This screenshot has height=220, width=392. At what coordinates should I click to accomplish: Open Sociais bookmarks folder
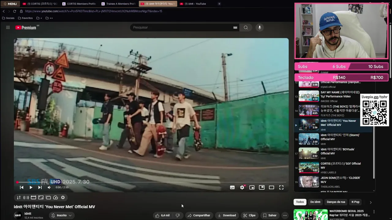click(x=8, y=18)
